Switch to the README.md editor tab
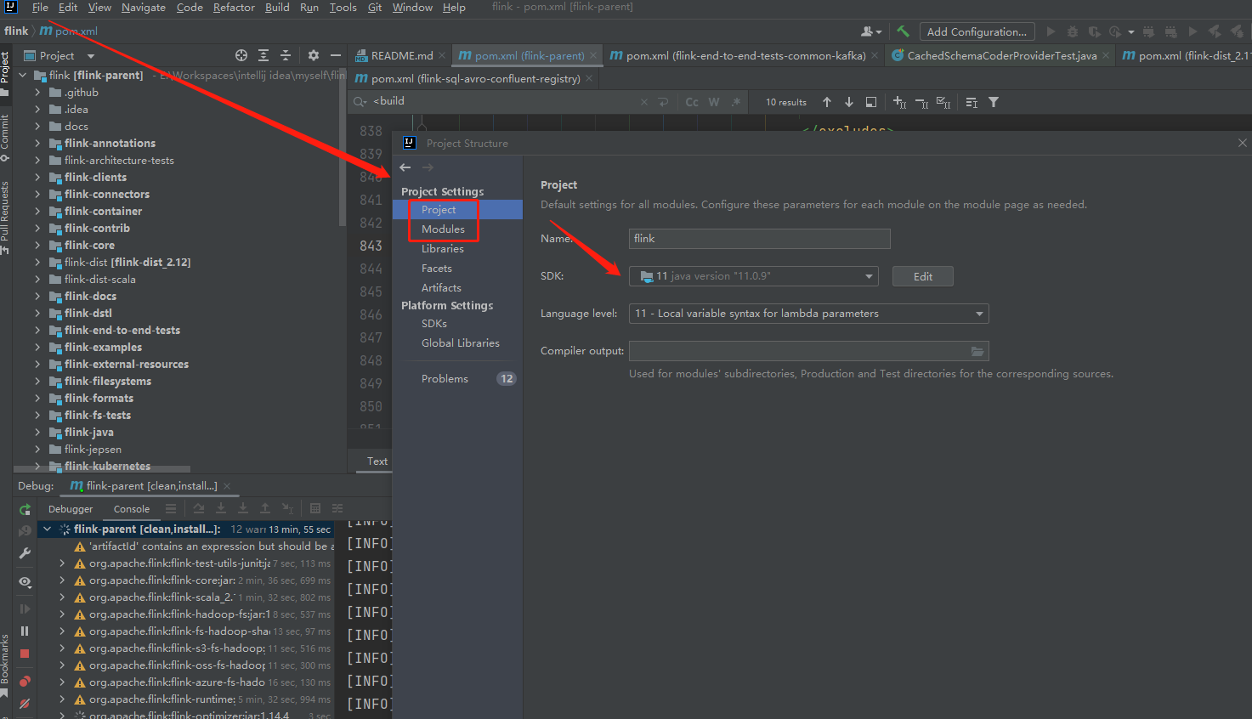Viewport: 1252px width, 719px height. point(401,56)
